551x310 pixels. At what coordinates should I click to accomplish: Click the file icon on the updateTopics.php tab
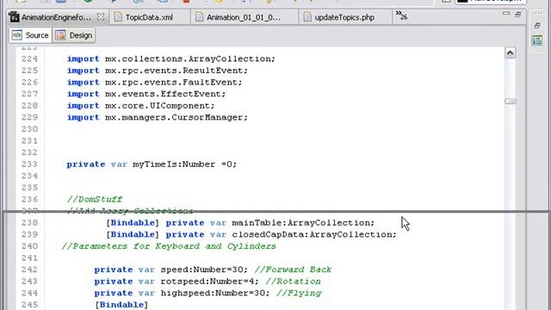coord(307,17)
